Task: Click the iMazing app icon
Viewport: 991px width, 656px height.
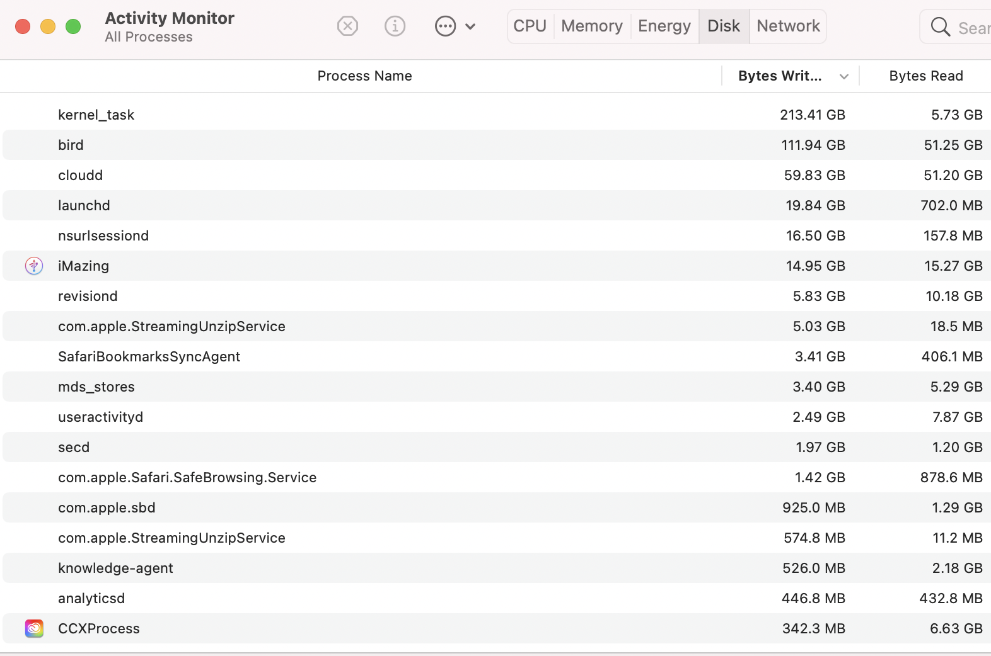Action: pyautogui.click(x=34, y=266)
